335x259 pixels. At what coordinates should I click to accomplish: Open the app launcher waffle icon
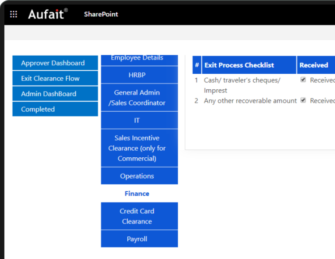point(13,14)
